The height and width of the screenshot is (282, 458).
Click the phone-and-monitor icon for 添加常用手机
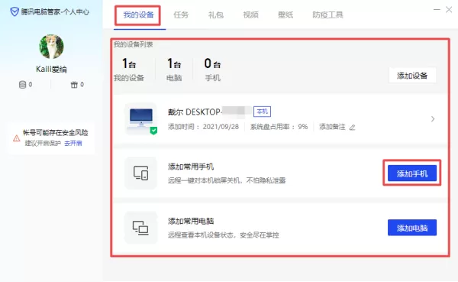coord(141,173)
